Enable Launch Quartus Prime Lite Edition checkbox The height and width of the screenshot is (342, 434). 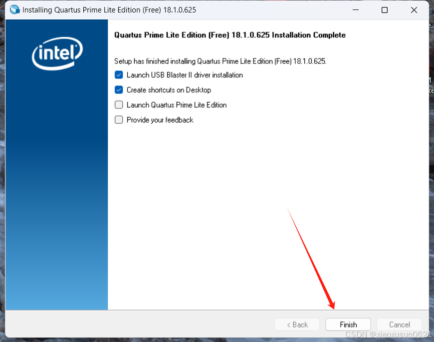point(119,105)
